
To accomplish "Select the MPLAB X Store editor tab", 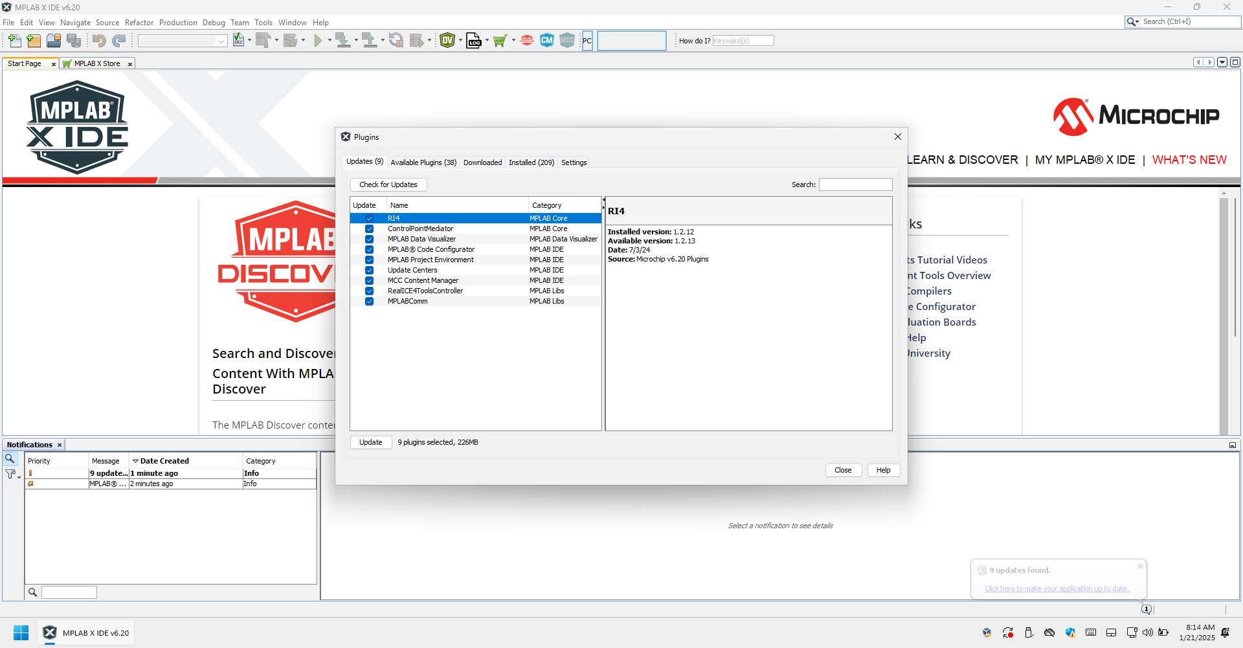I will [x=97, y=63].
